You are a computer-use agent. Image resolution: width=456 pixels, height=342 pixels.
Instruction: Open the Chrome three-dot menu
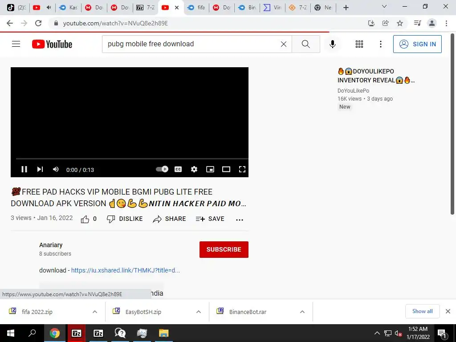pyautogui.click(x=446, y=23)
